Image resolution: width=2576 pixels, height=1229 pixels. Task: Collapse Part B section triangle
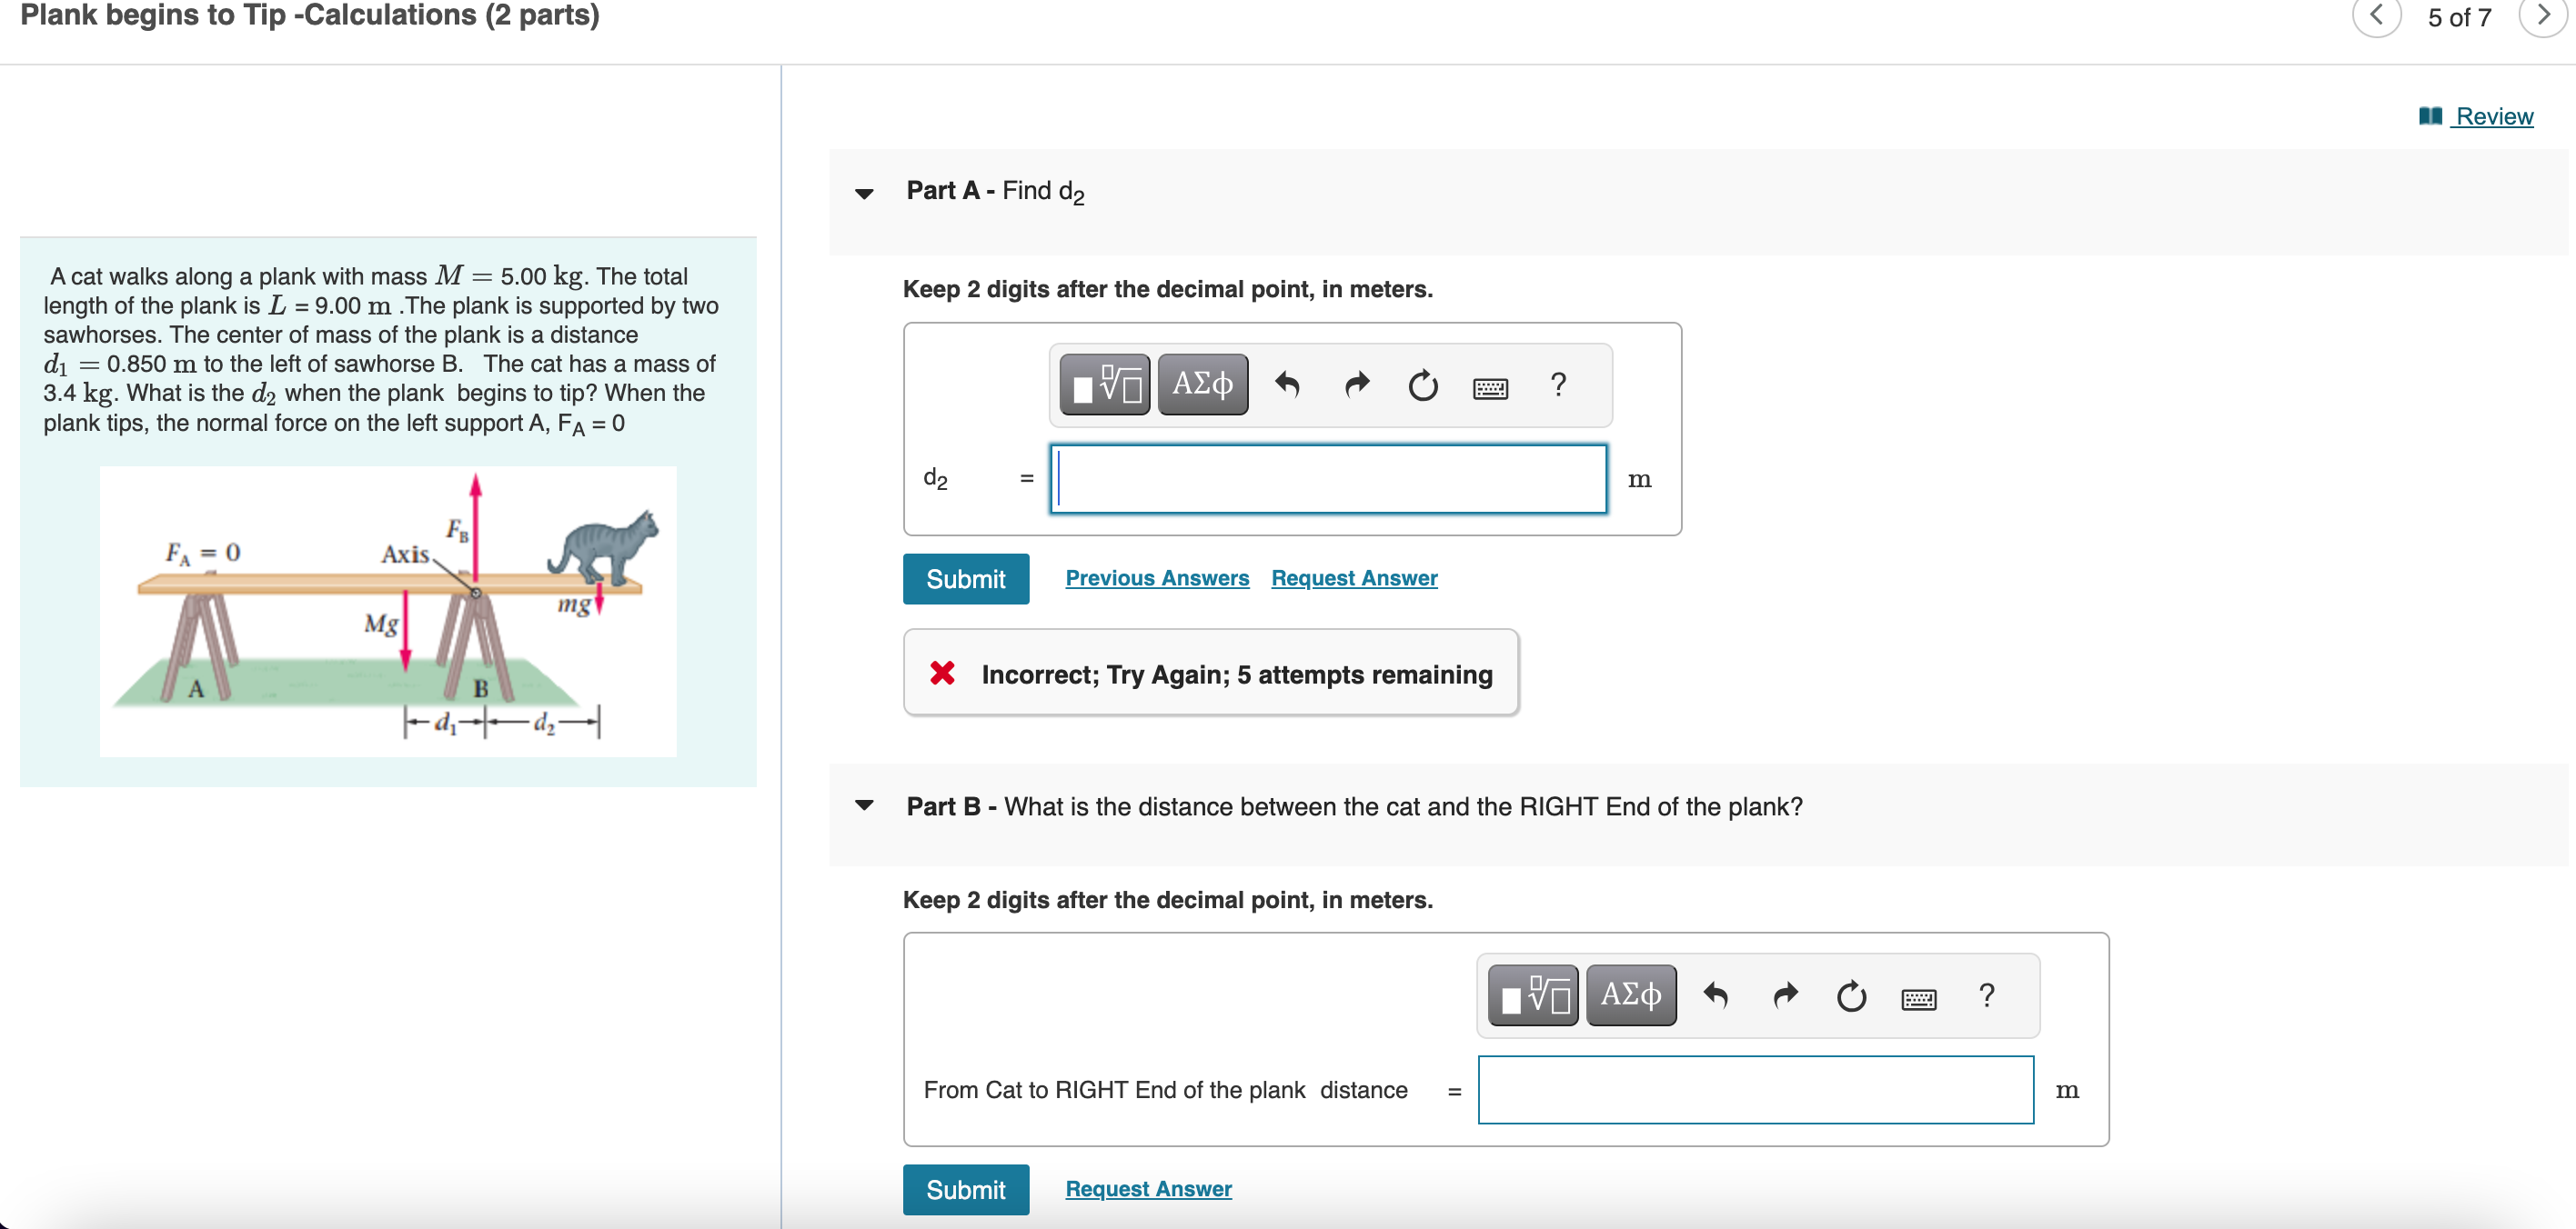[x=864, y=804]
